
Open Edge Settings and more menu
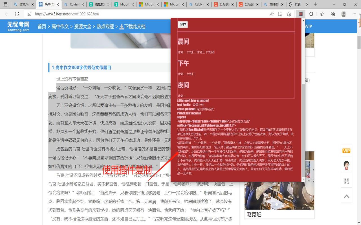click(354, 14)
